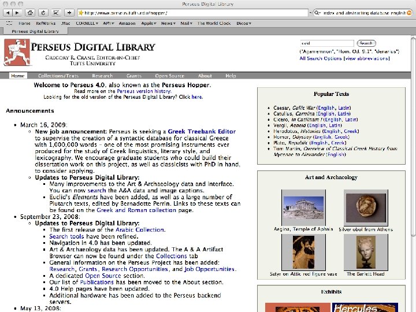
Task: Open the All Search Options link
Action: (x=321, y=58)
